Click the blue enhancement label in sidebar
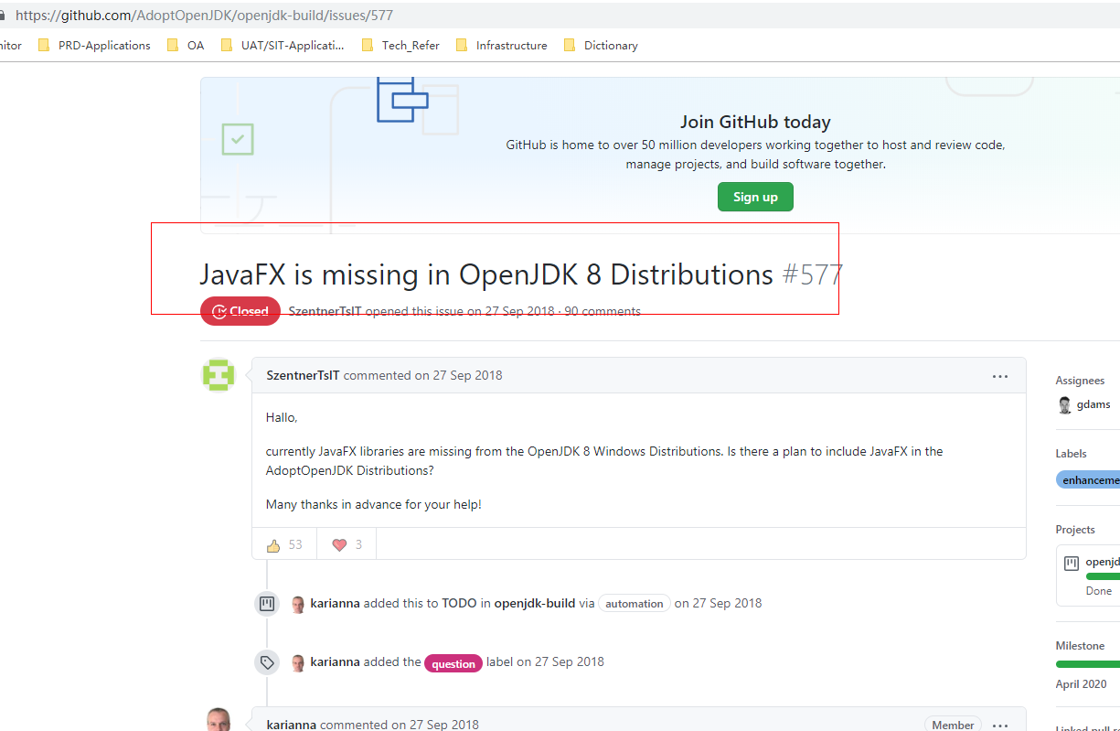 (x=1088, y=479)
